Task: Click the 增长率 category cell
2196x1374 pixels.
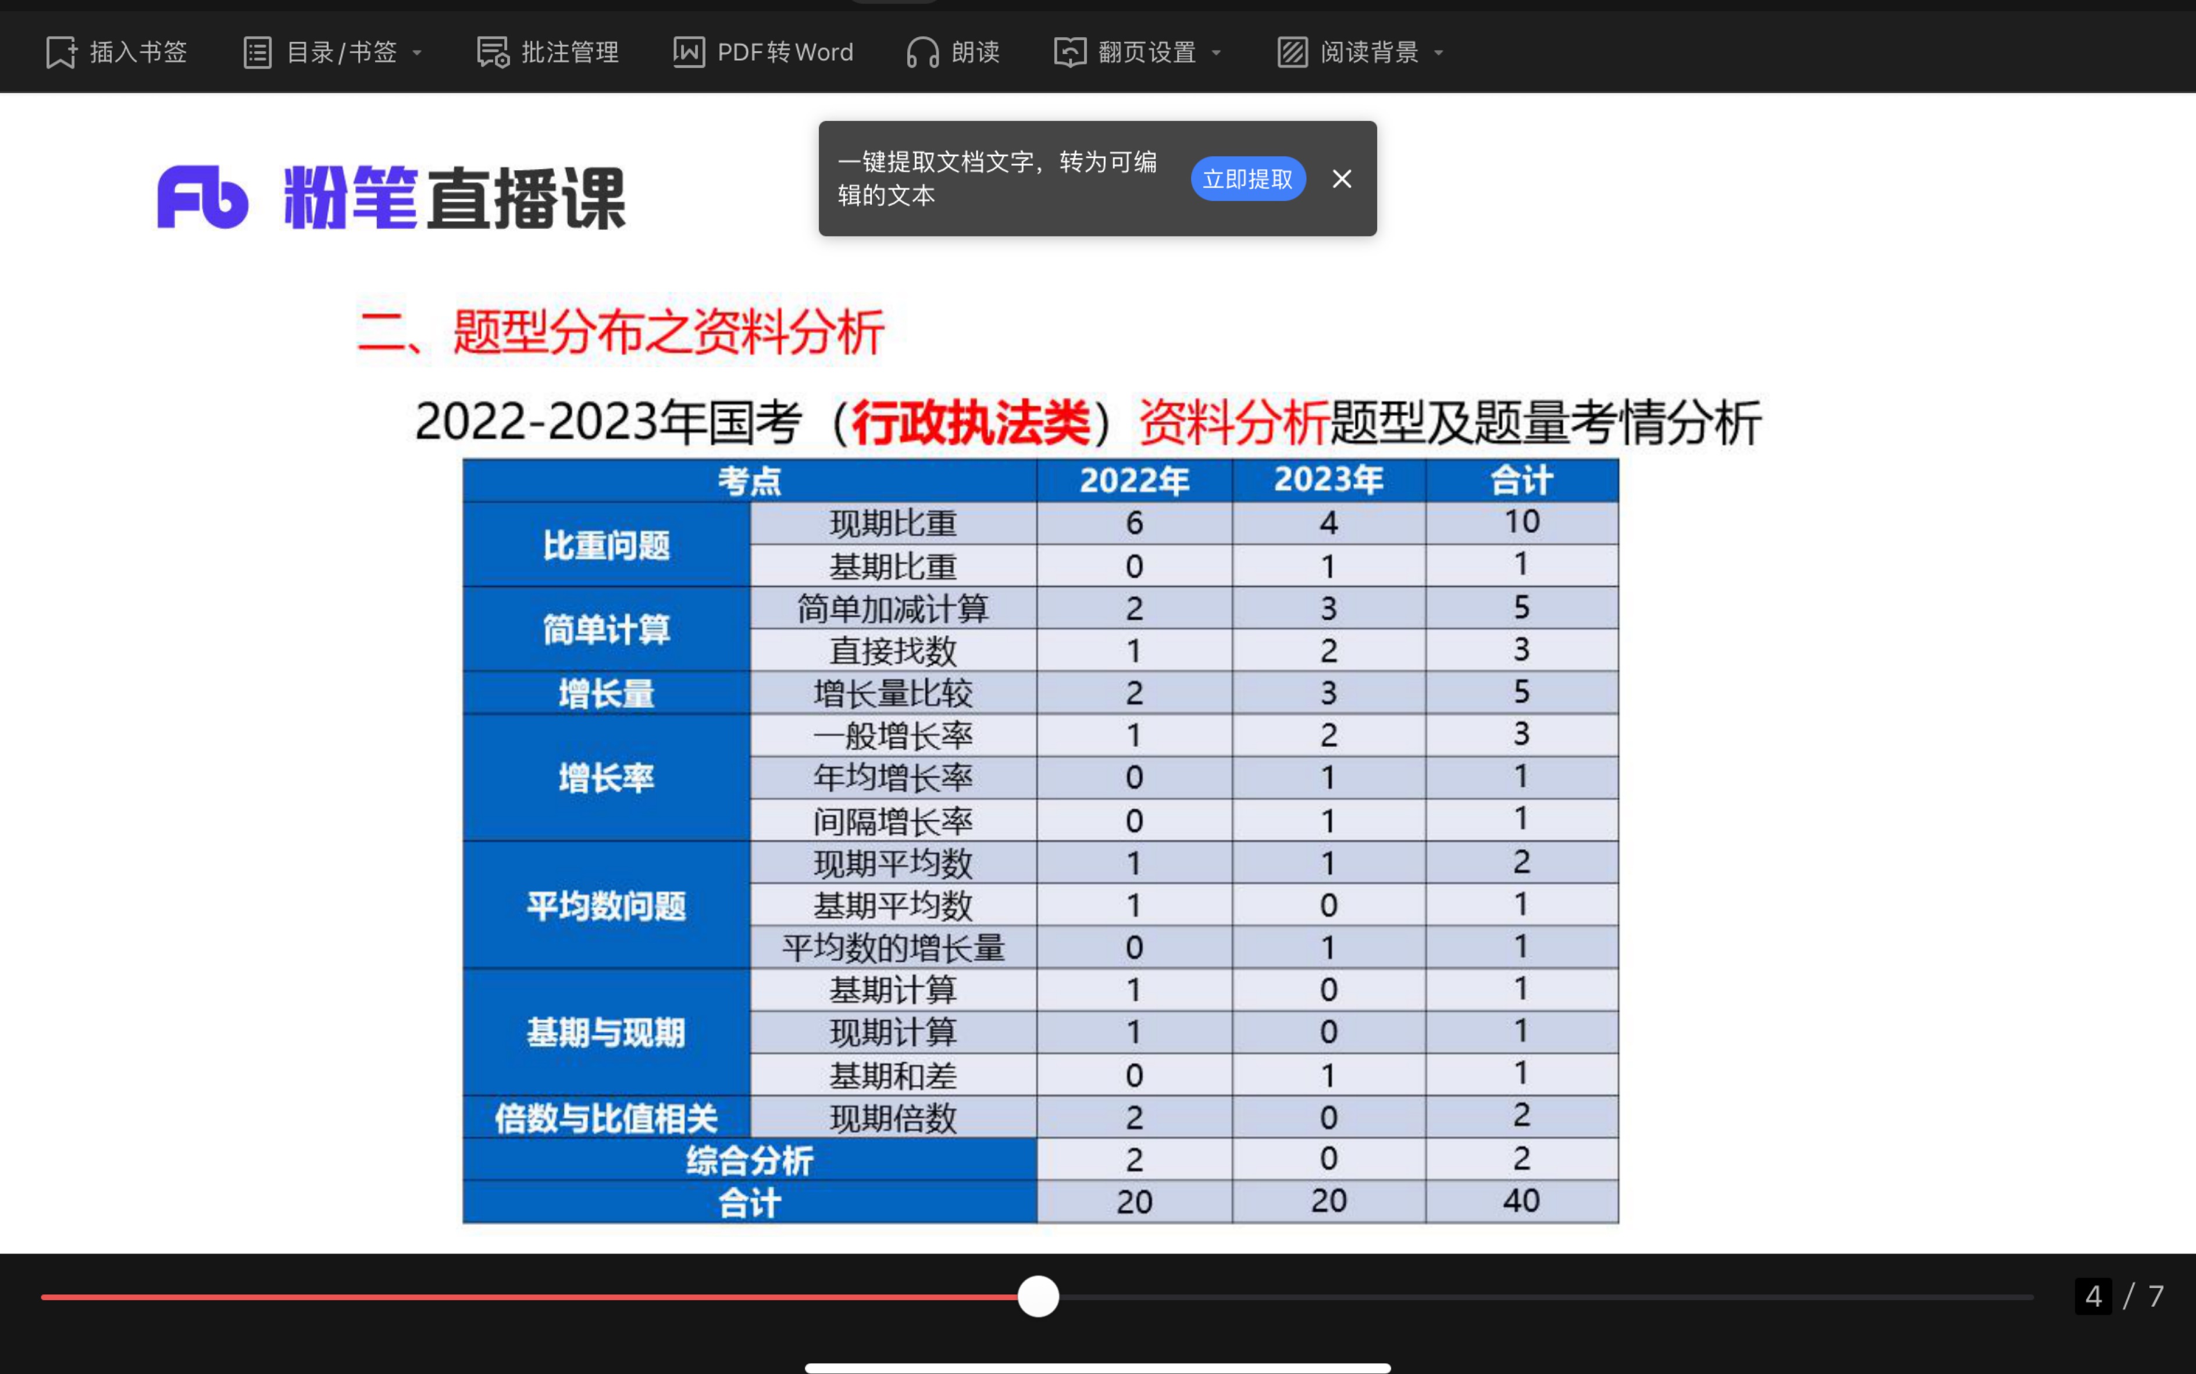Action: [607, 778]
